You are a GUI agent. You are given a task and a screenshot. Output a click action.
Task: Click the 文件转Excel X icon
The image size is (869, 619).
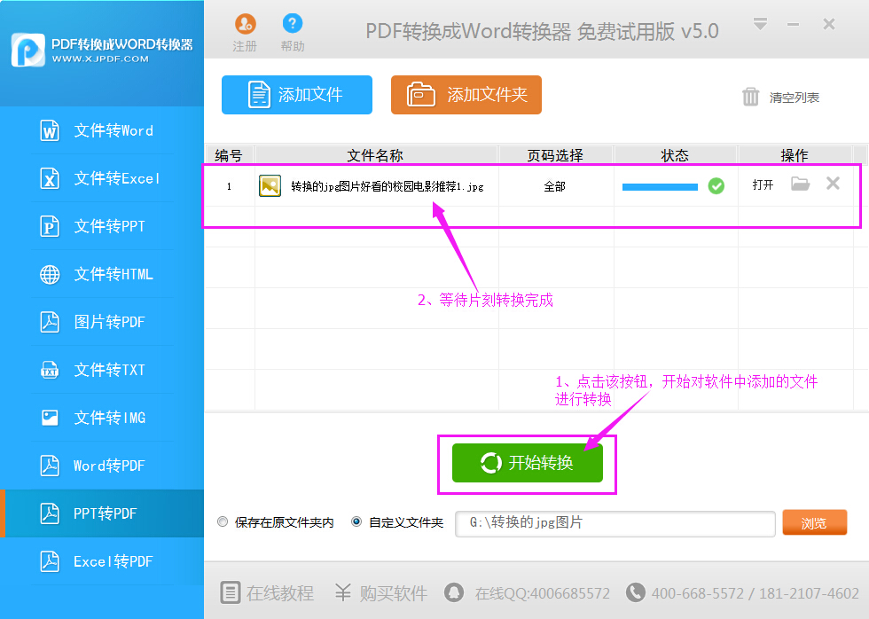pos(50,178)
